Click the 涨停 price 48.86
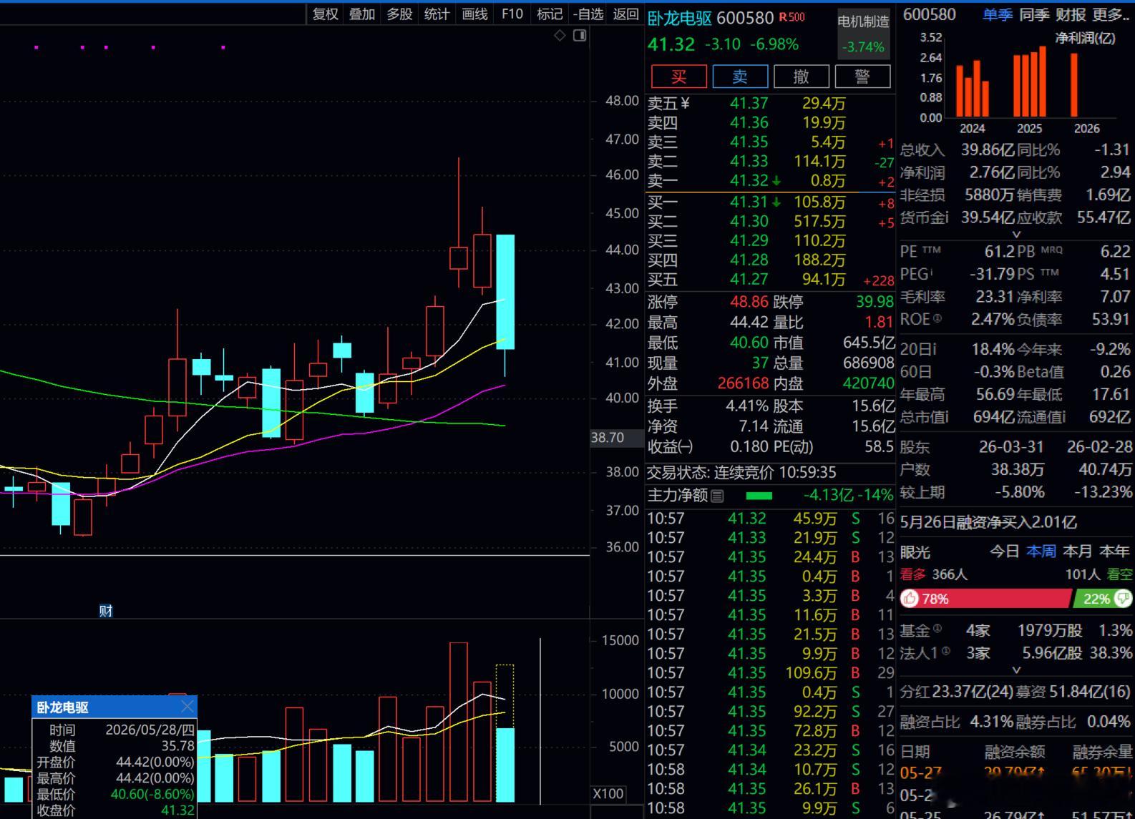Screen dimensions: 1135x819 [x=749, y=302]
